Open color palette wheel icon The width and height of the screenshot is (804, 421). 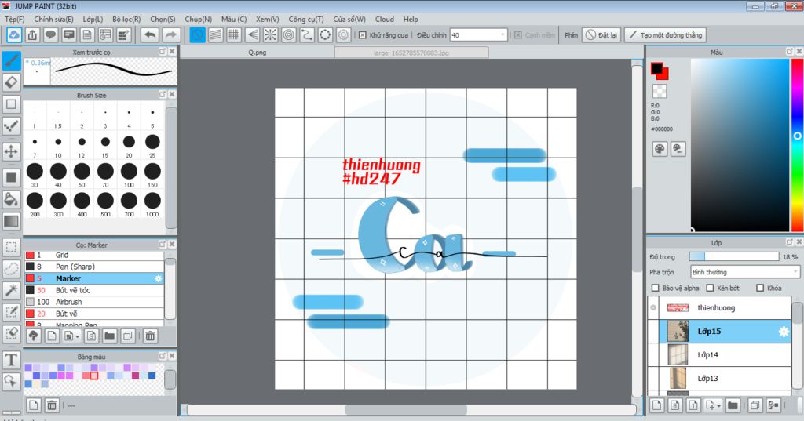[660, 149]
